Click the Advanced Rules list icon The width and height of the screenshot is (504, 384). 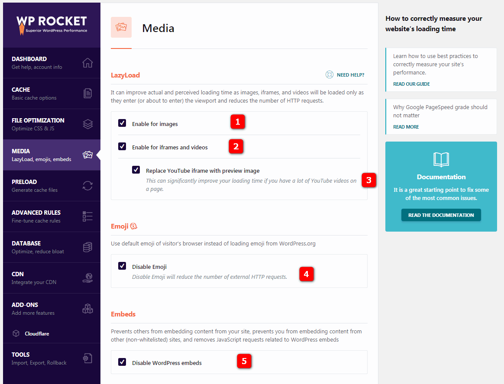(87, 216)
